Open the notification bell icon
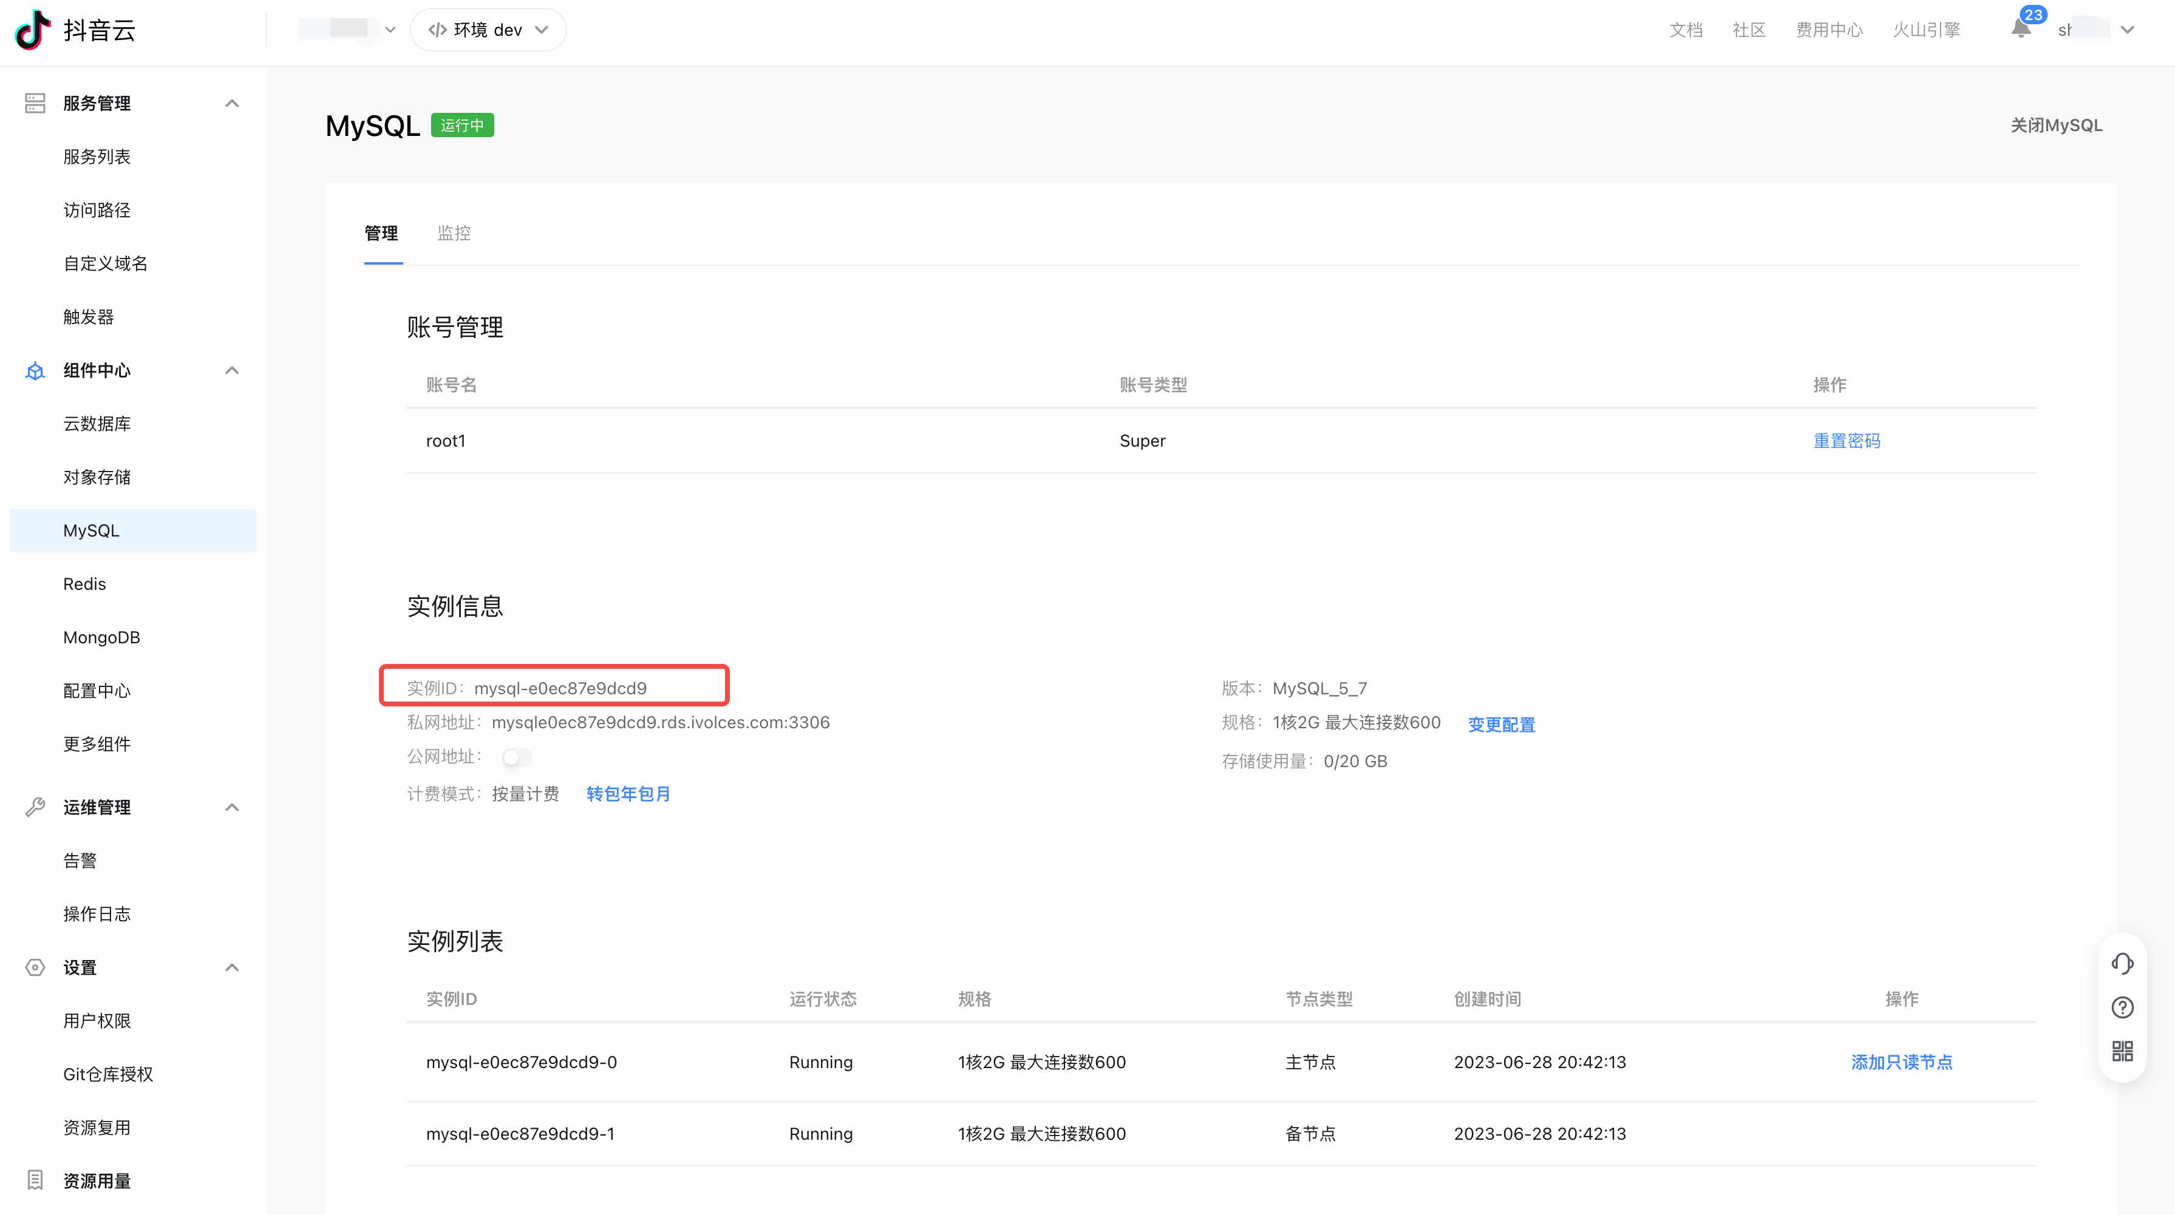2175x1215 pixels. (x=2021, y=29)
